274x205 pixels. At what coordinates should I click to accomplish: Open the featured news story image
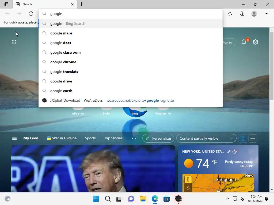pyautogui.click(x=93, y=169)
